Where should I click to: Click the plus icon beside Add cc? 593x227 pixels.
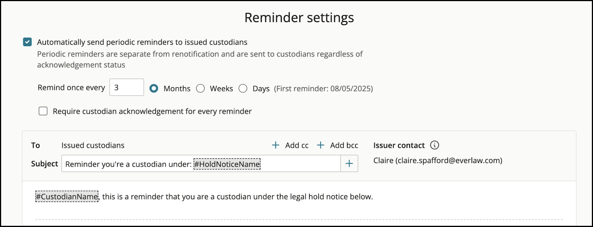[x=275, y=145]
